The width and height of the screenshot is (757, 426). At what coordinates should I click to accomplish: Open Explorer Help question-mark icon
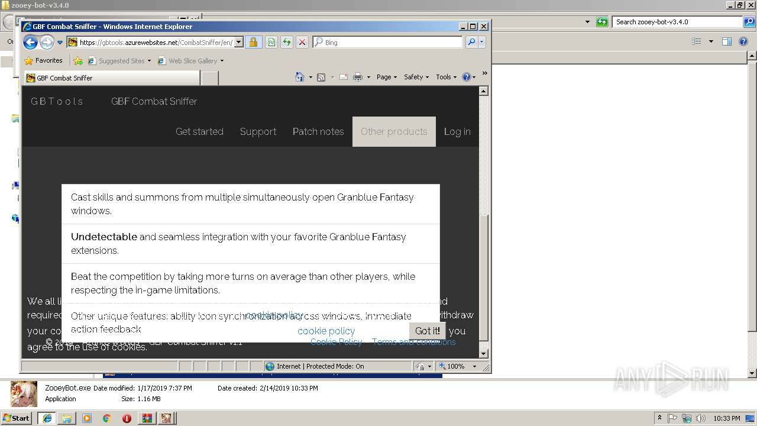[744, 41]
